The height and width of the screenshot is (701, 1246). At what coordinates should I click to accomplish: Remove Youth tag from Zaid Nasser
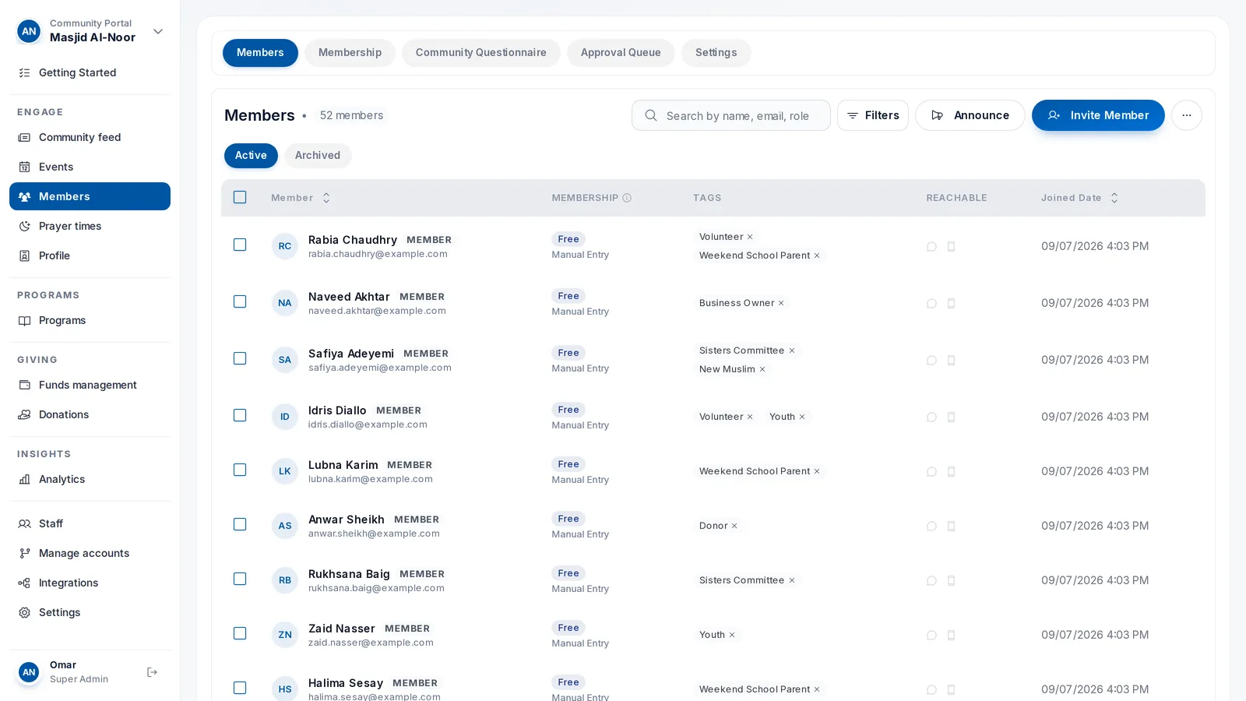tap(732, 635)
